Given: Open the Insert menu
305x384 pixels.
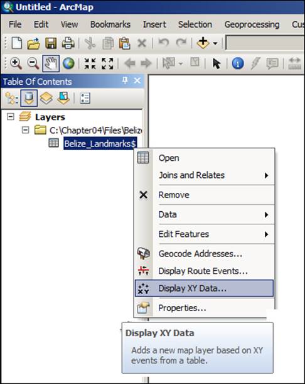Looking at the screenshot, I should (x=154, y=25).
